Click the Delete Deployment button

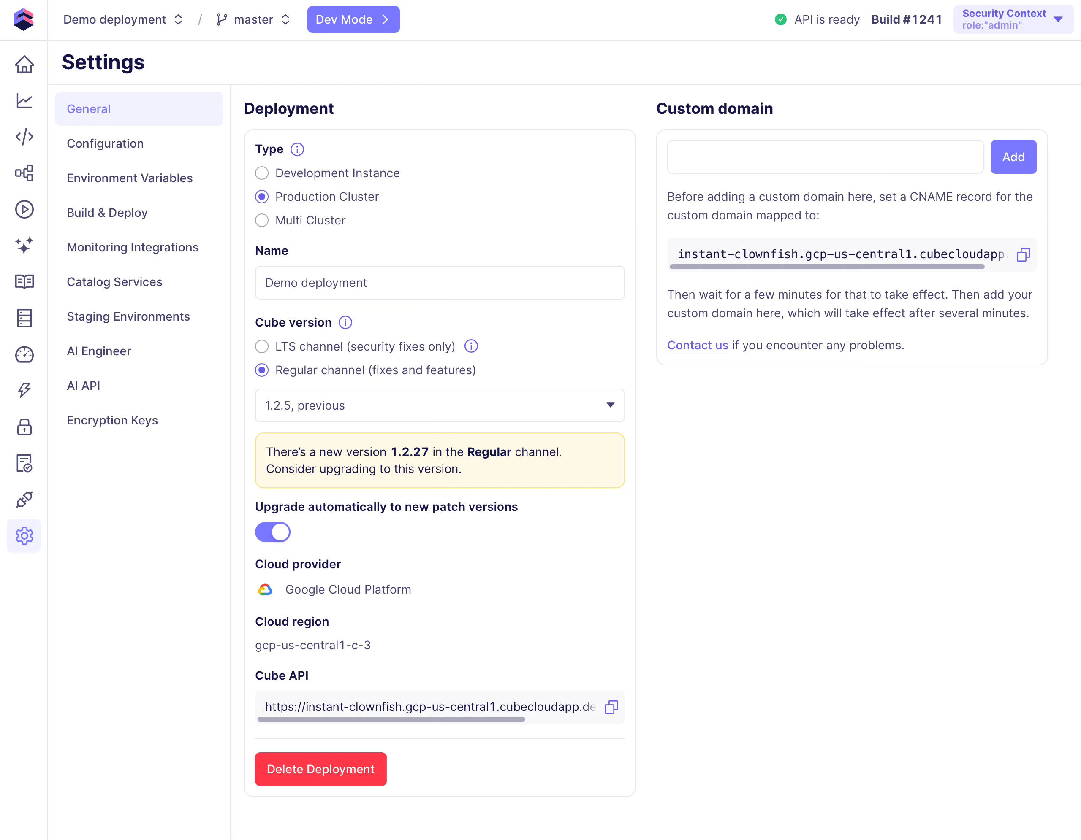point(320,769)
